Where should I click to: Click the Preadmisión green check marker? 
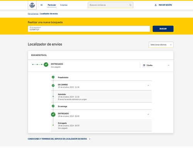tap(53, 77)
